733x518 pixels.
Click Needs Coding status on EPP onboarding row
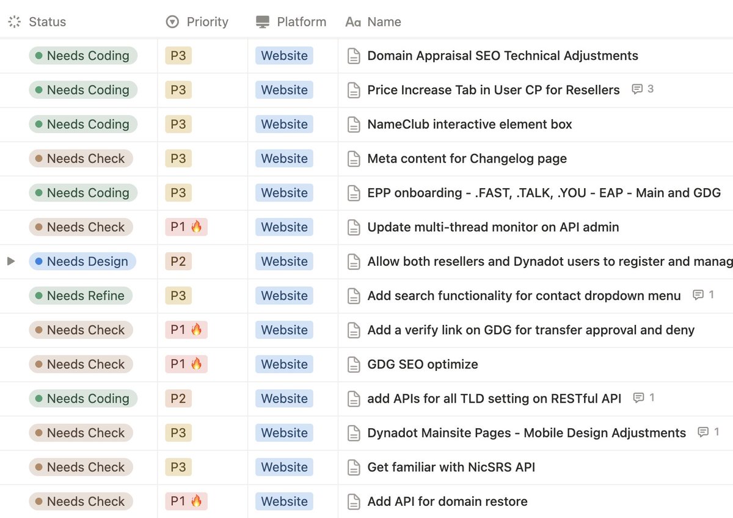tap(83, 193)
